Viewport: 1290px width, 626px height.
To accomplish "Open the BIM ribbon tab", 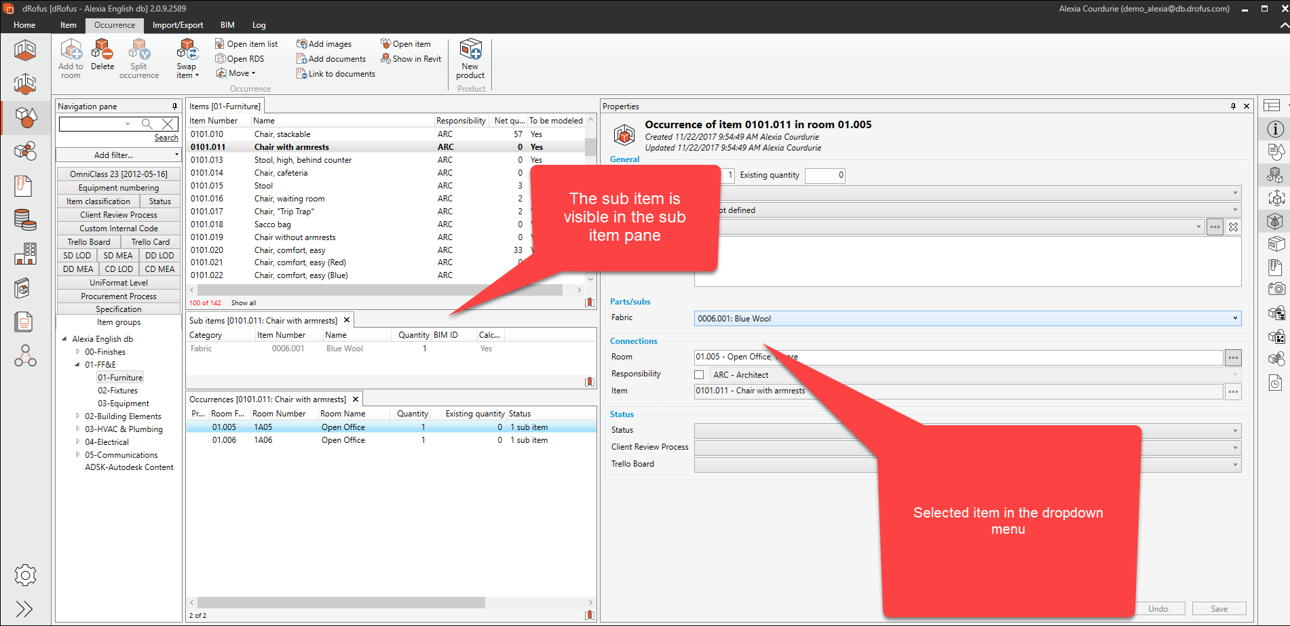I will (x=227, y=25).
